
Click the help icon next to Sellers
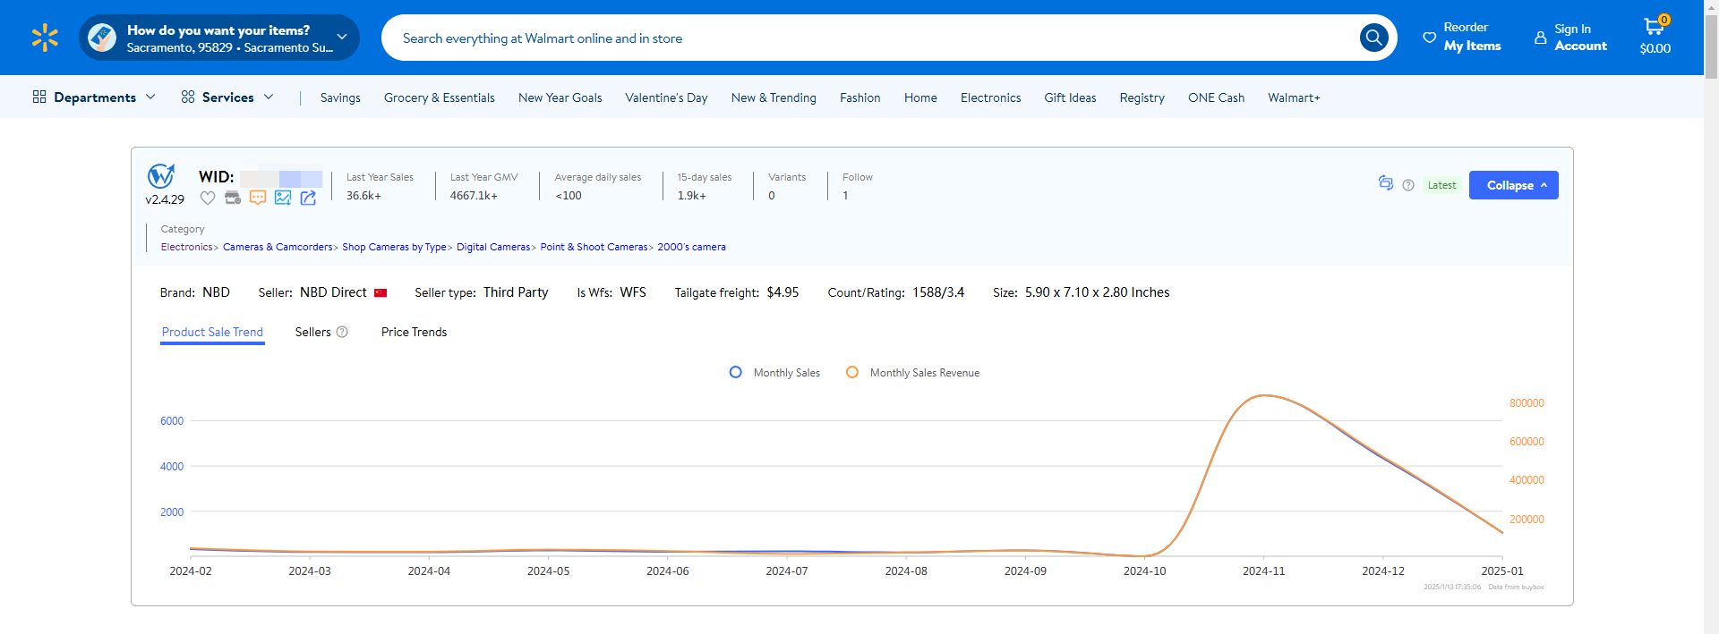(342, 332)
